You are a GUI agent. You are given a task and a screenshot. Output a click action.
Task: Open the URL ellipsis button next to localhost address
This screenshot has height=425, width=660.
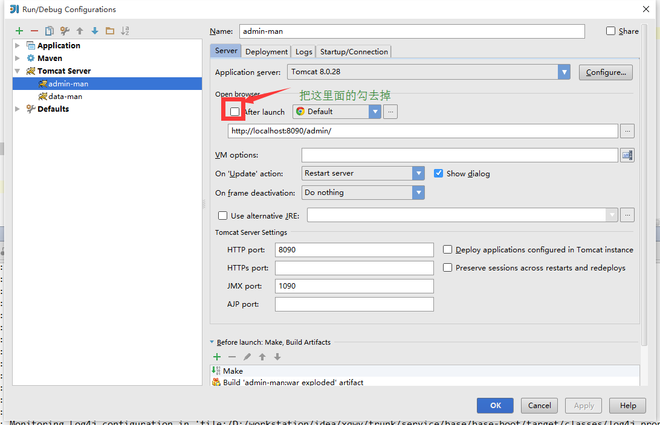627,131
